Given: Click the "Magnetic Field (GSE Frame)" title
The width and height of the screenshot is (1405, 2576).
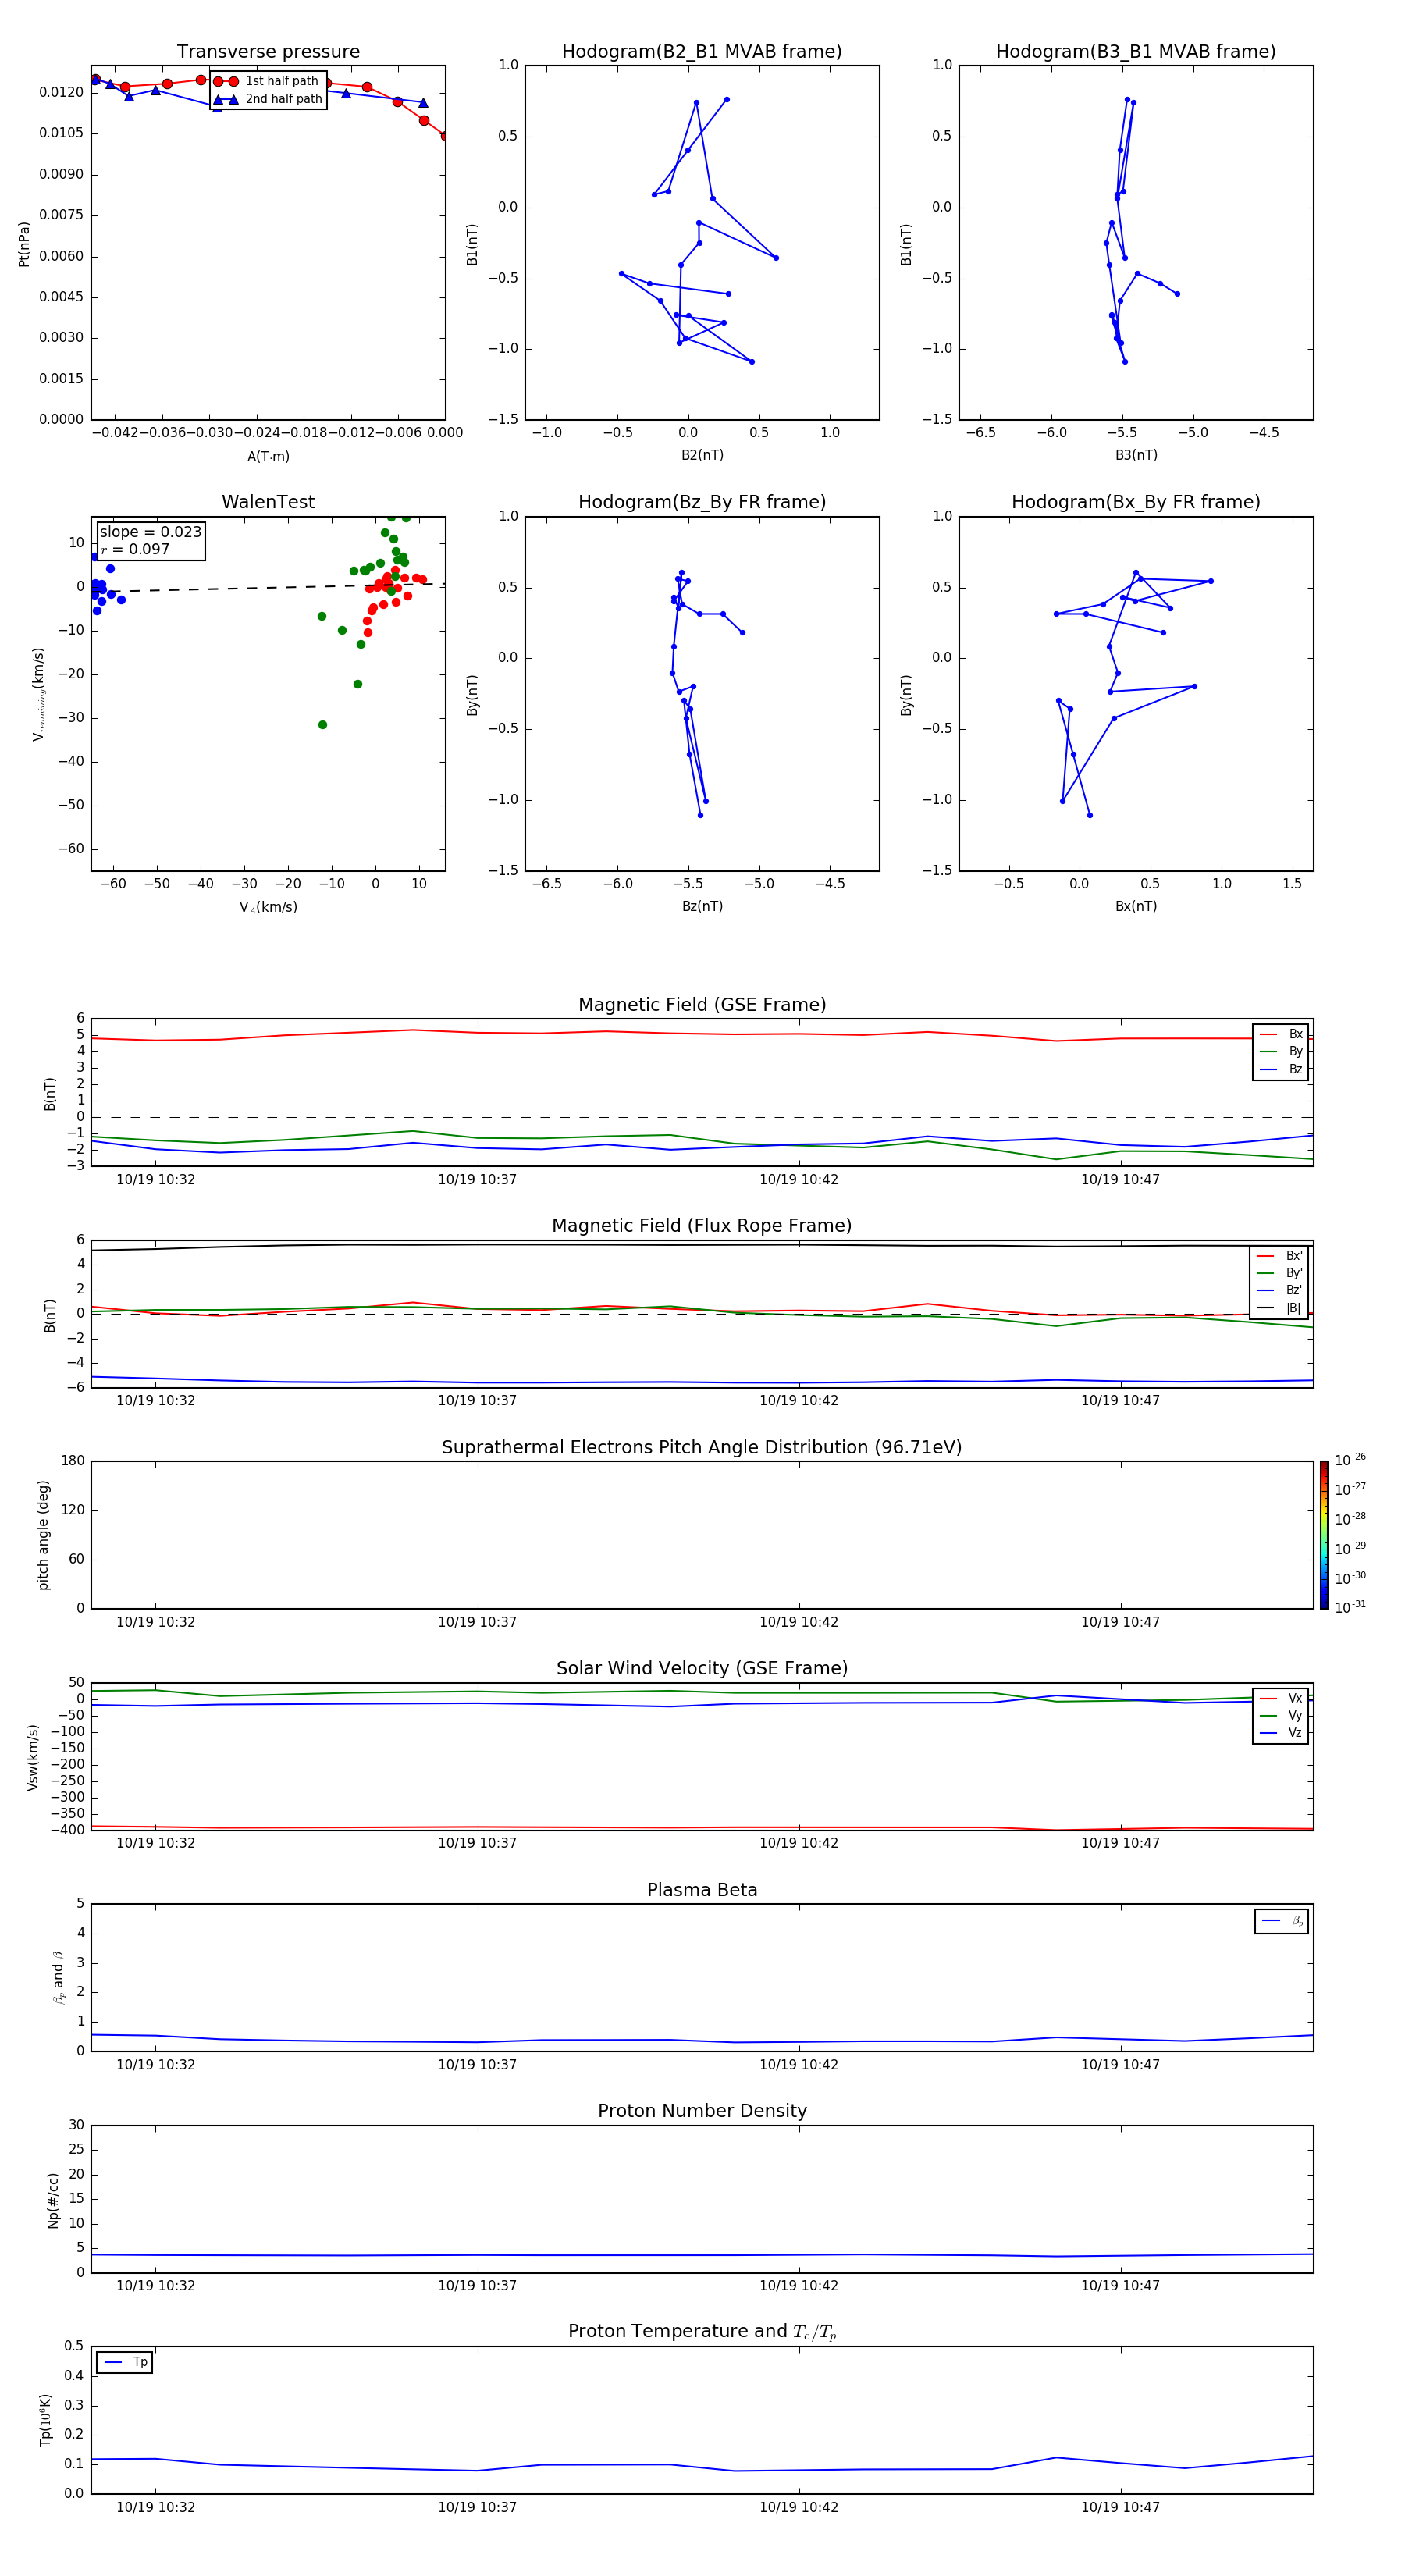Looking at the screenshot, I should pyautogui.click(x=702, y=1005).
